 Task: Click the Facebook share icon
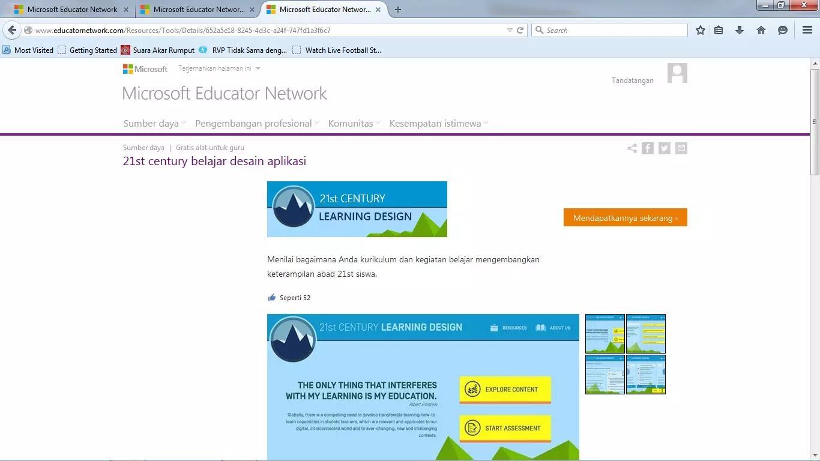point(647,148)
